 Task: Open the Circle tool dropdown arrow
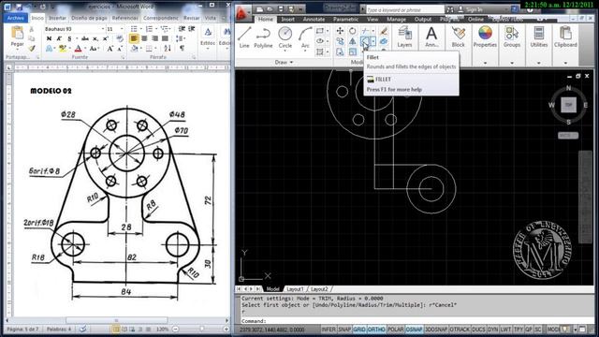tap(285, 51)
